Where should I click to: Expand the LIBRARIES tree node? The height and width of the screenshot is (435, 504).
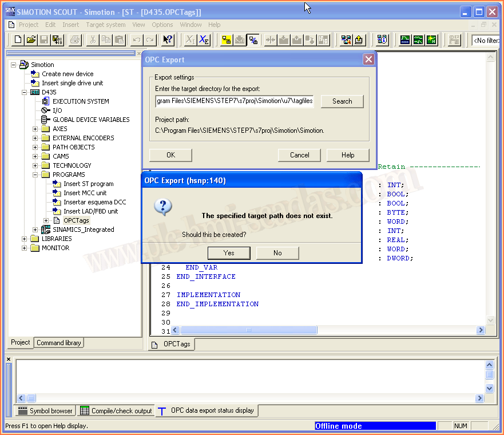(x=25, y=239)
